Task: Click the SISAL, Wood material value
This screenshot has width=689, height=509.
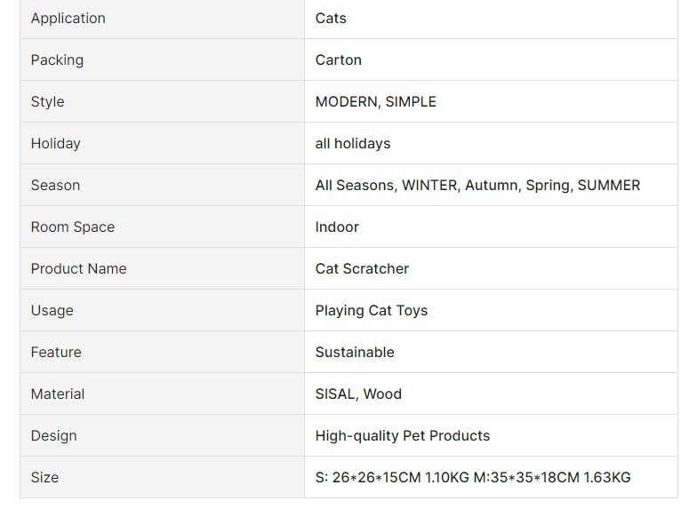Action: 358,394
